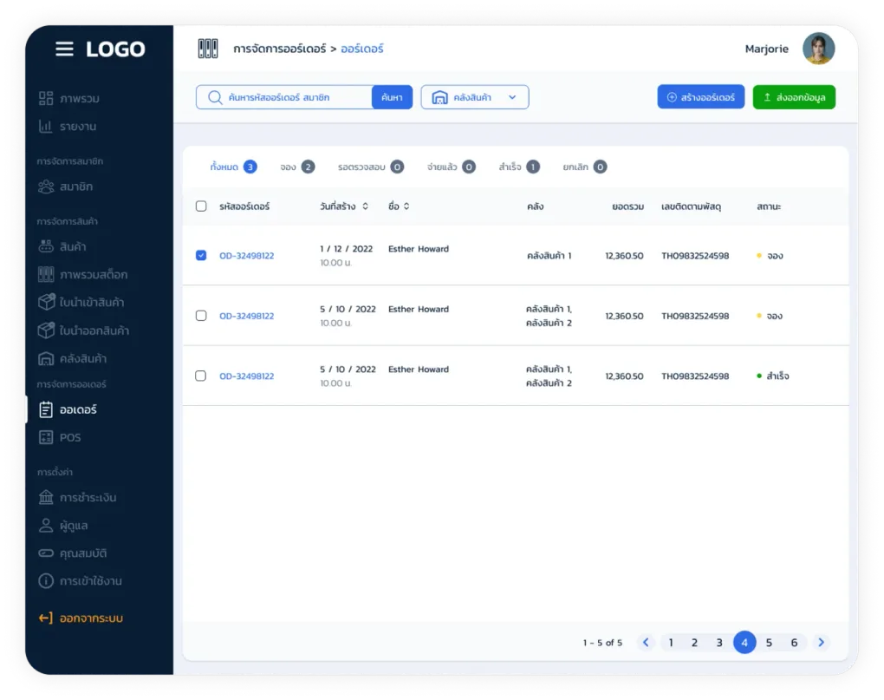Switch to the ทั้งหมด tab
The width and height of the screenshot is (884, 700).
233,167
